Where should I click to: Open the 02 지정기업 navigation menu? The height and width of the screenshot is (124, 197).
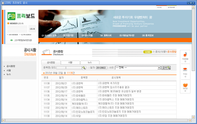[68, 36]
